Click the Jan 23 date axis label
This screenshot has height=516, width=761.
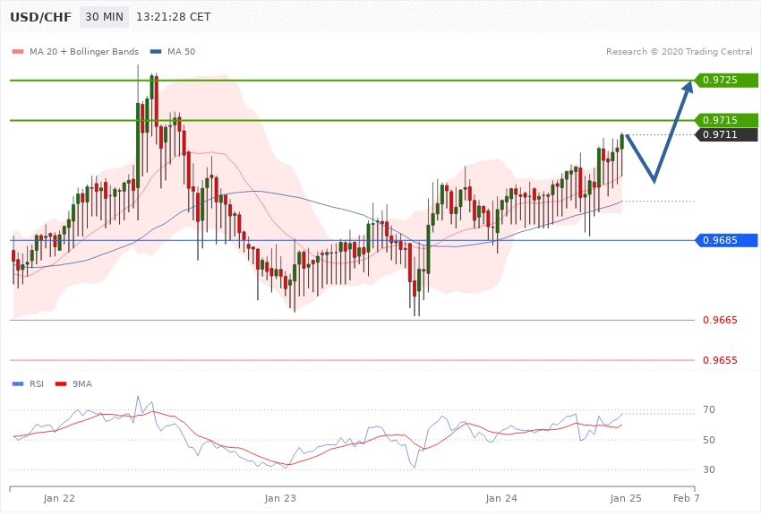pos(280,498)
